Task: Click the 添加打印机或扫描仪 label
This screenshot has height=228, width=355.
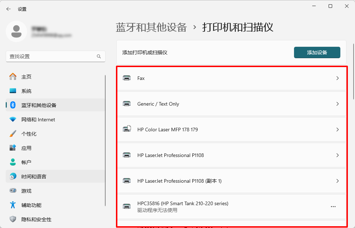Action: [145, 52]
